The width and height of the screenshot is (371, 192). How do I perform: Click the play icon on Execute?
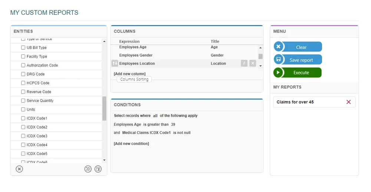(278, 73)
